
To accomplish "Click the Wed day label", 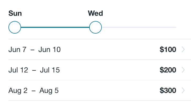I will [95, 13].
